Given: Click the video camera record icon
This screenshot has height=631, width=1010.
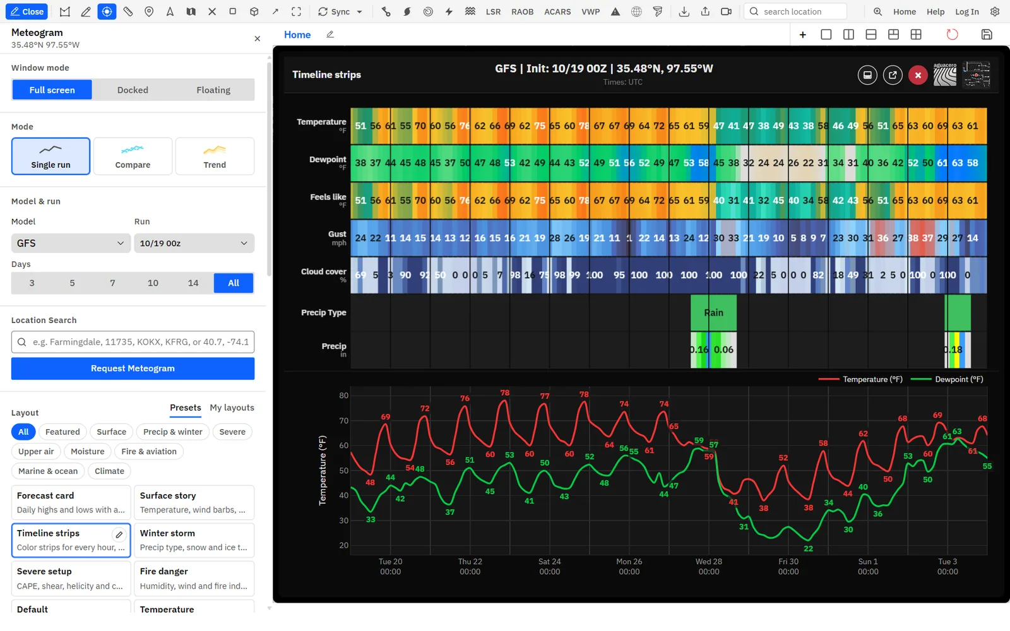Looking at the screenshot, I should [726, 11].
